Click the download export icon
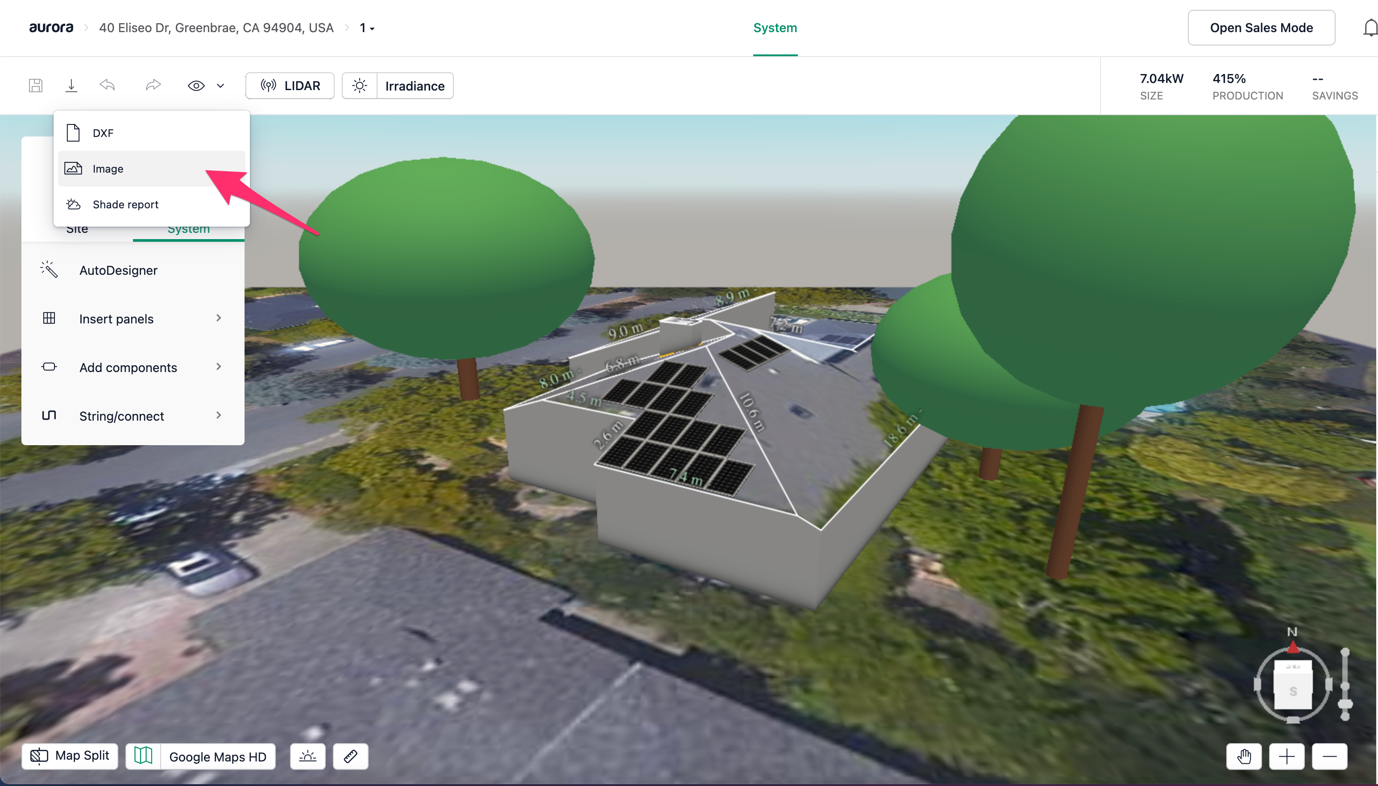 pyautogui.click(x=71, y=85)
